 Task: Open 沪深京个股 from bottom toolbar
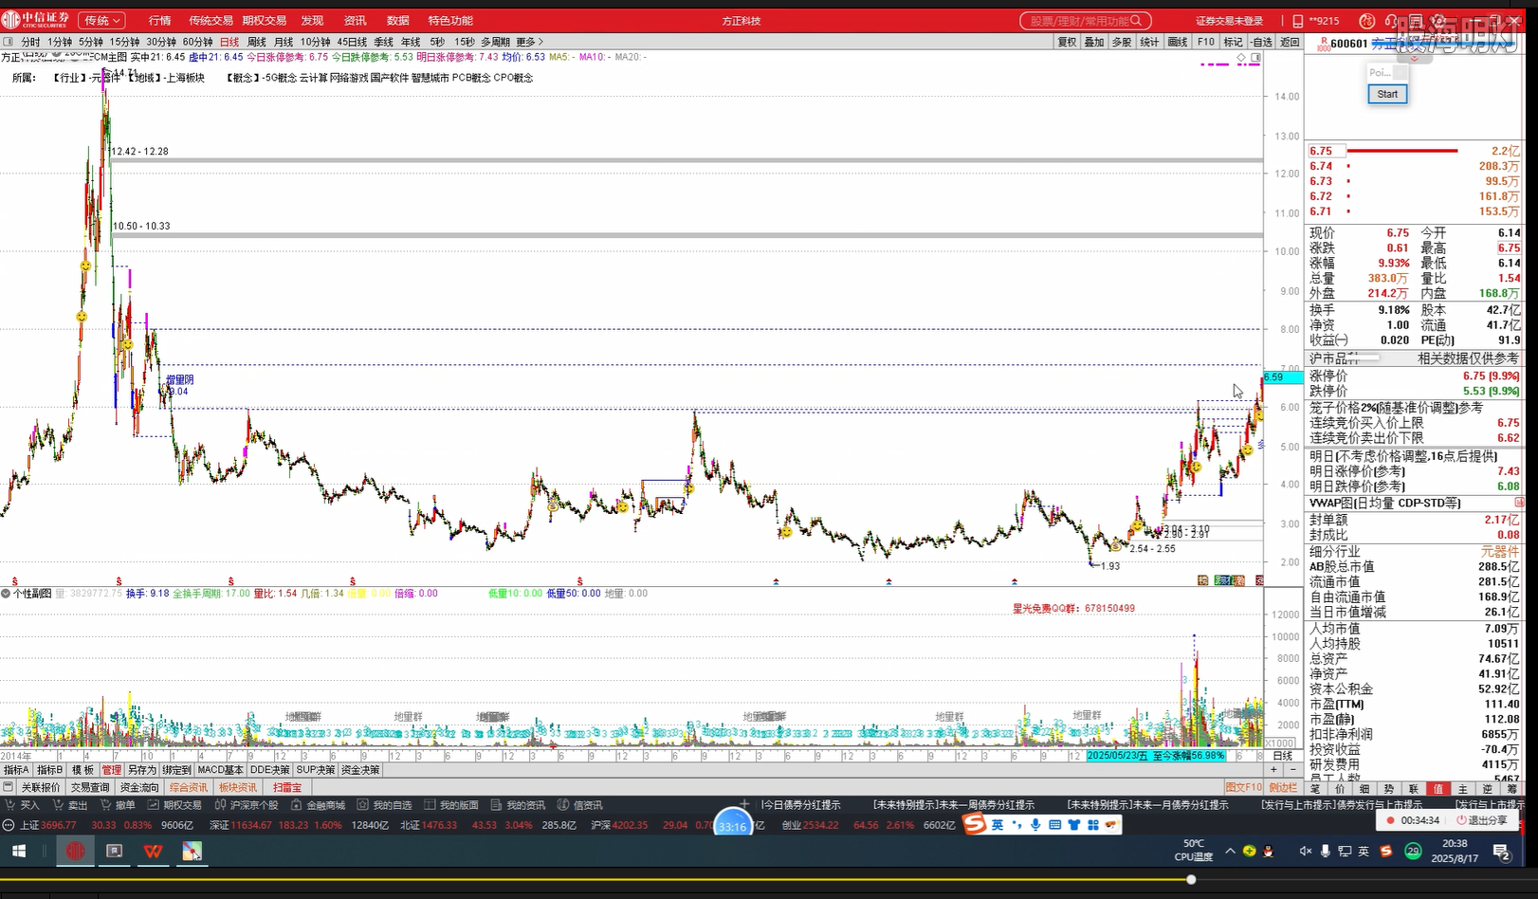click(247, 805)
